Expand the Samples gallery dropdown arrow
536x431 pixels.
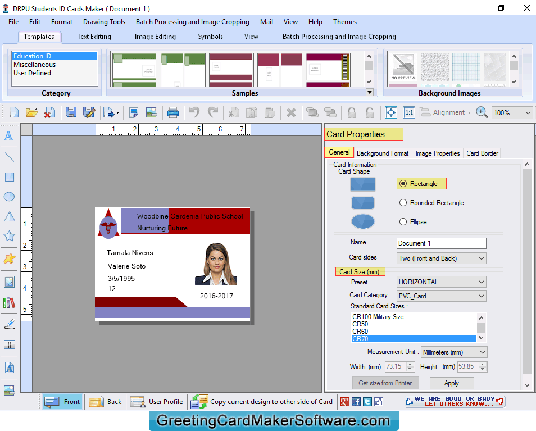(x=369, y=92)
